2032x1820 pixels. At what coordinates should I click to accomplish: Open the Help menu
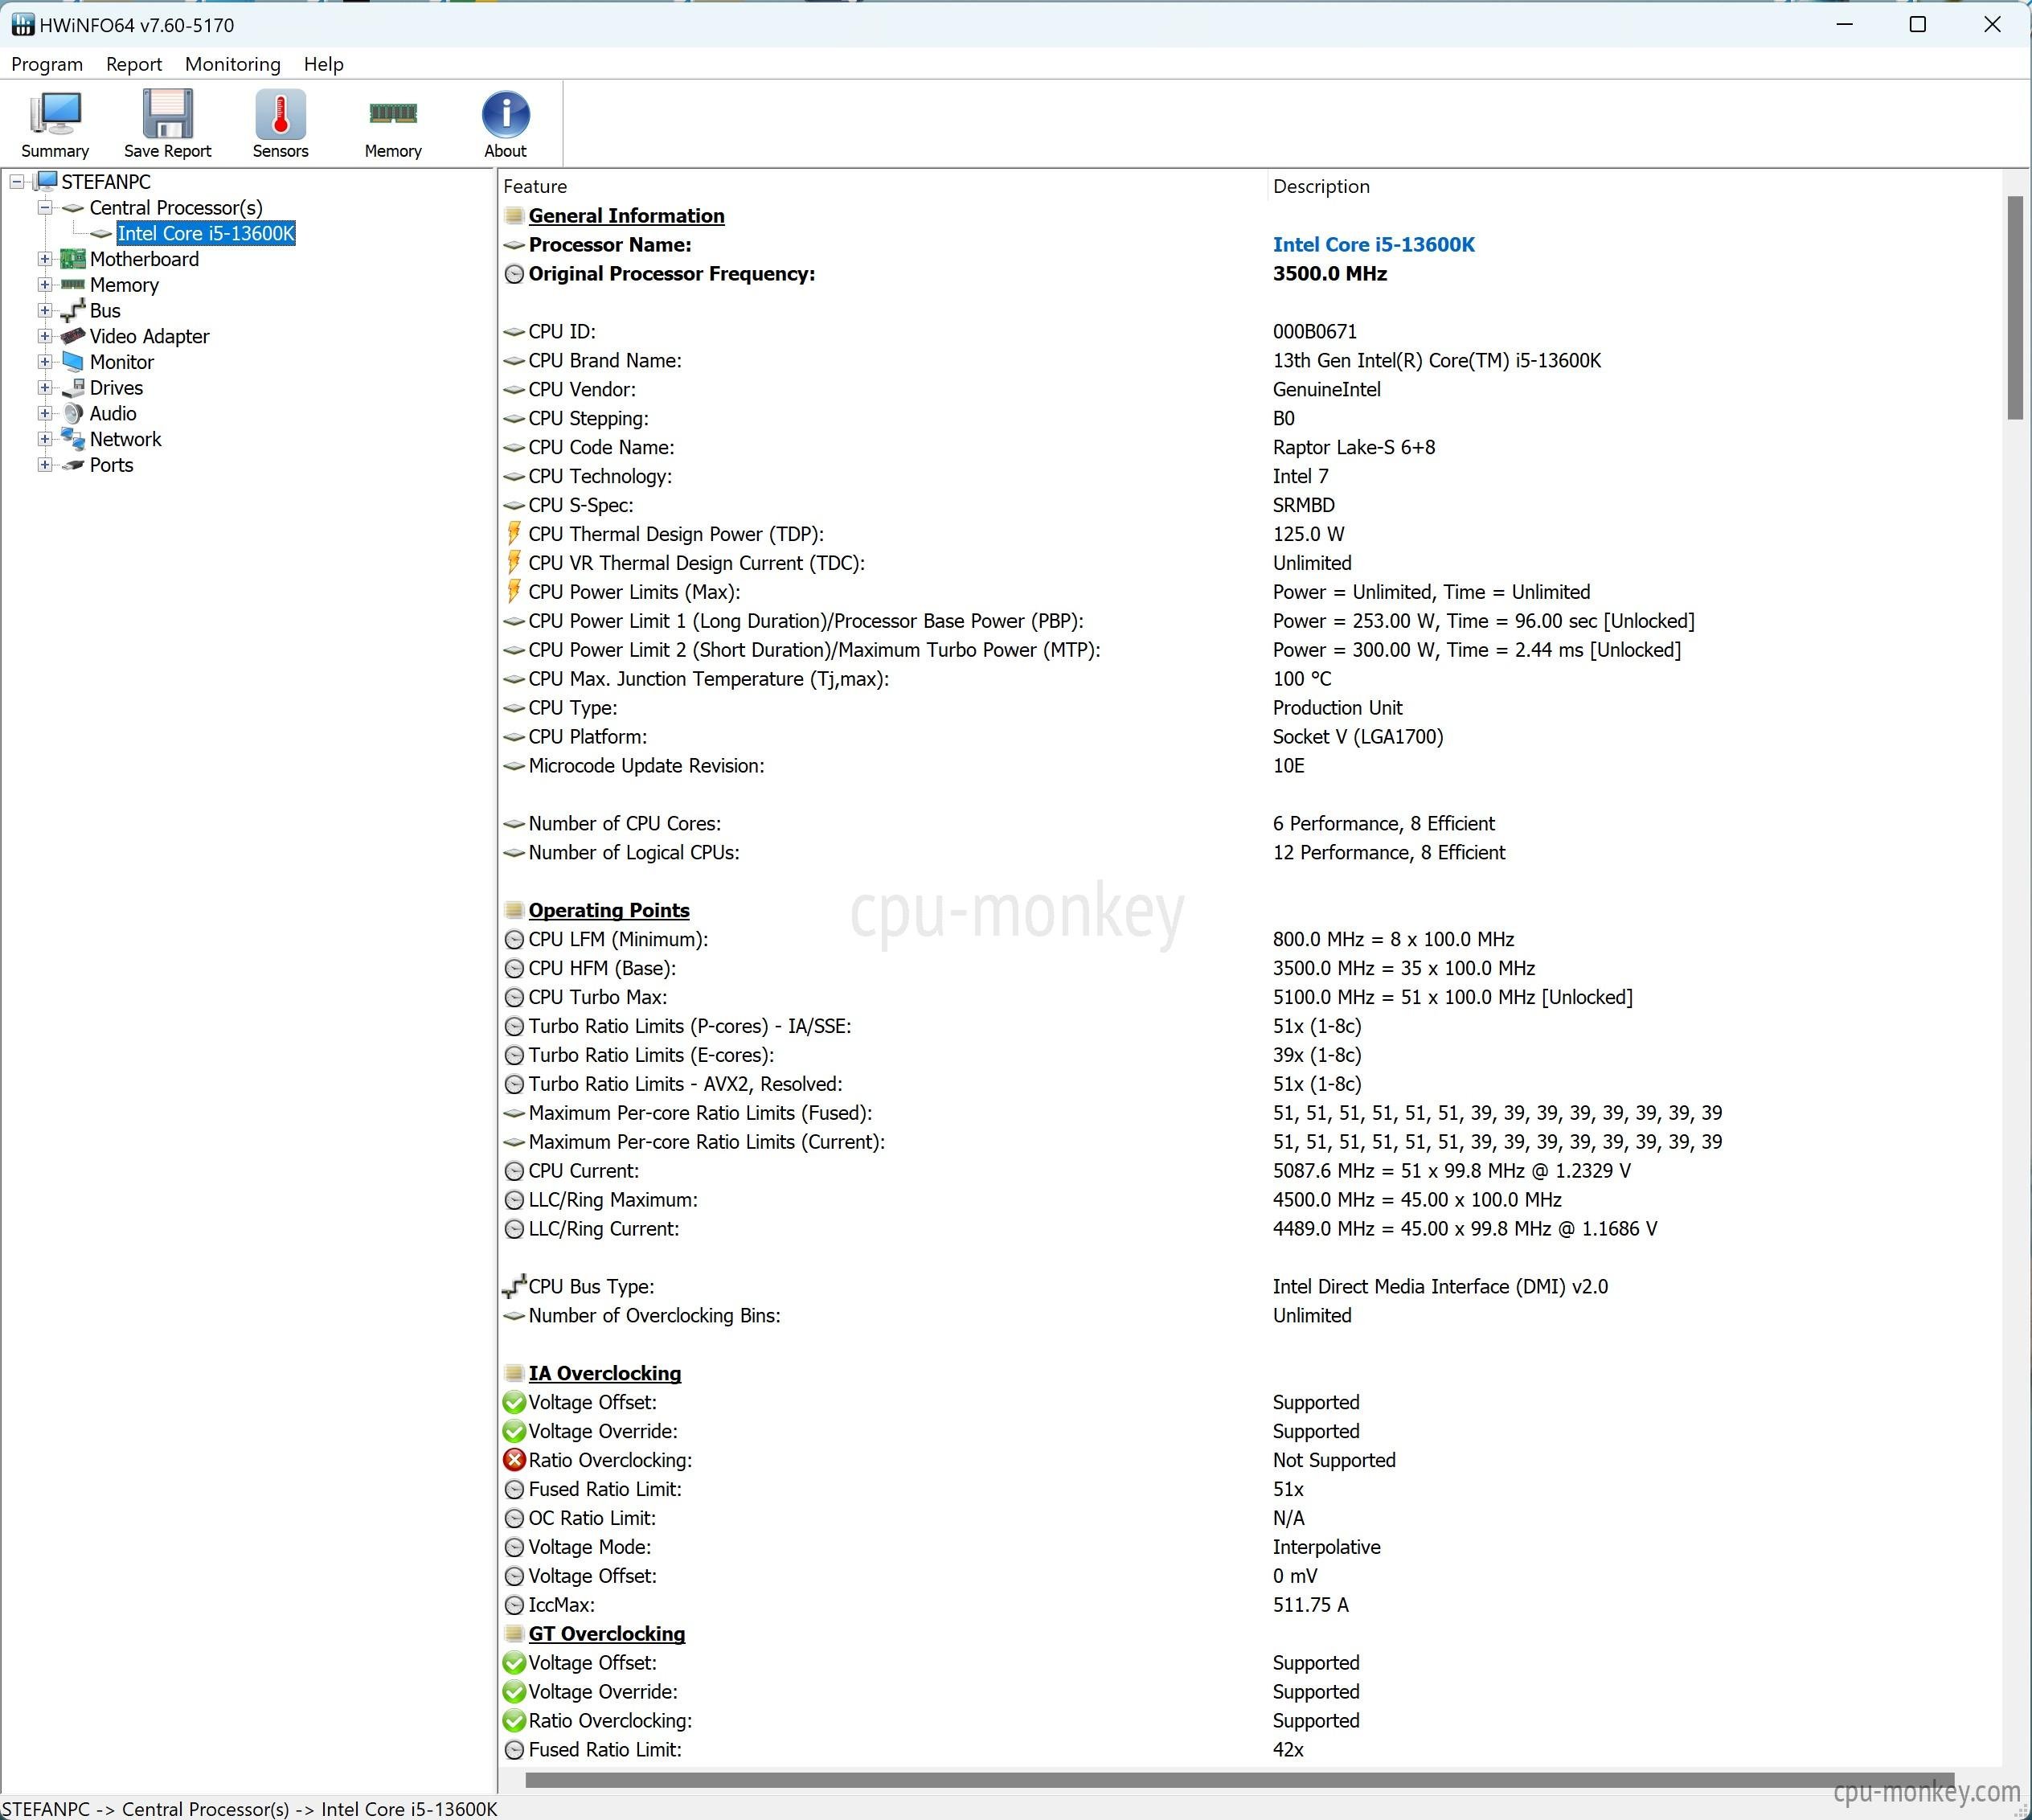324,64
